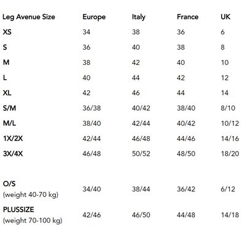Click the O/S size label
This screenshot has width=242, height=241.
[9, 183]
